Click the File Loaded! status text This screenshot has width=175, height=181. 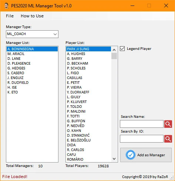[x=15, y=177]
